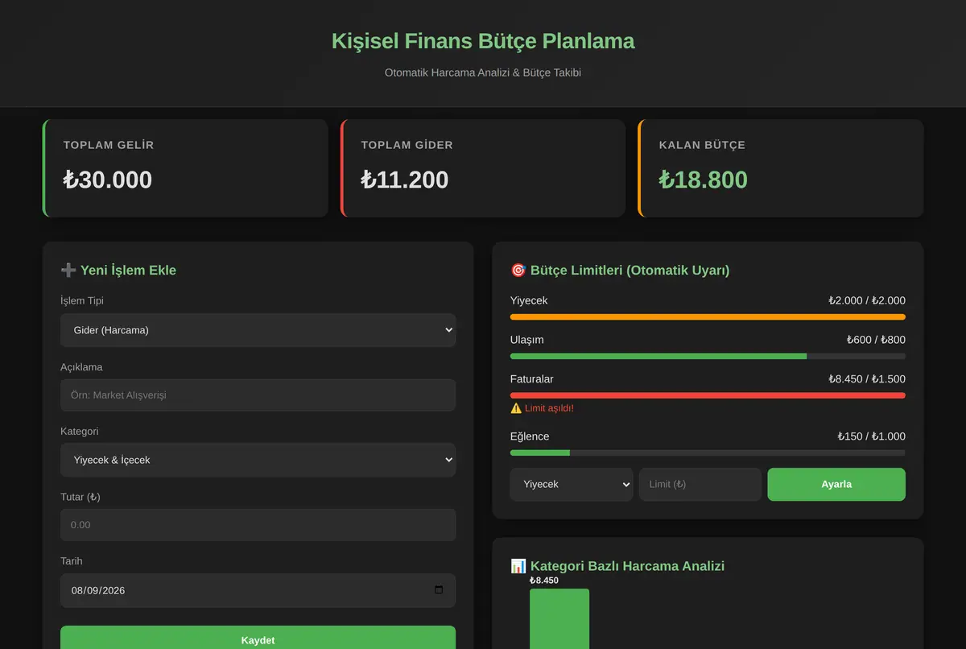The width and height of the screenshot is (966, 649).
Task: Click the warning icon next to Limit aşıldı
Action: pos(516,408)
